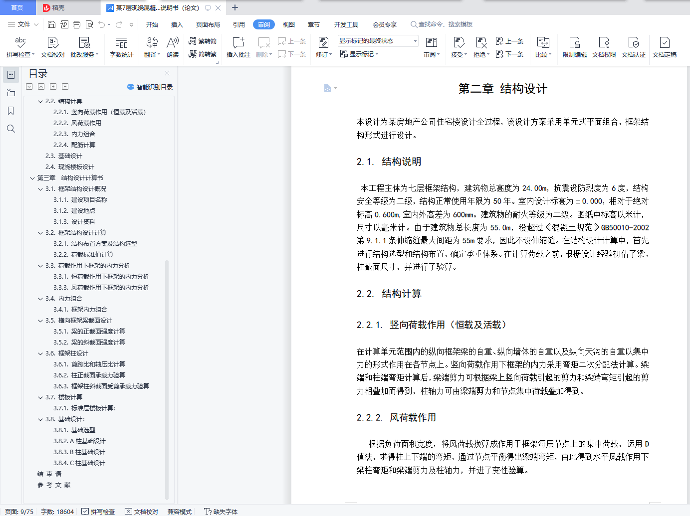Accept change with 接受 button
Screen dimensions: 690x516
(459, 47)
